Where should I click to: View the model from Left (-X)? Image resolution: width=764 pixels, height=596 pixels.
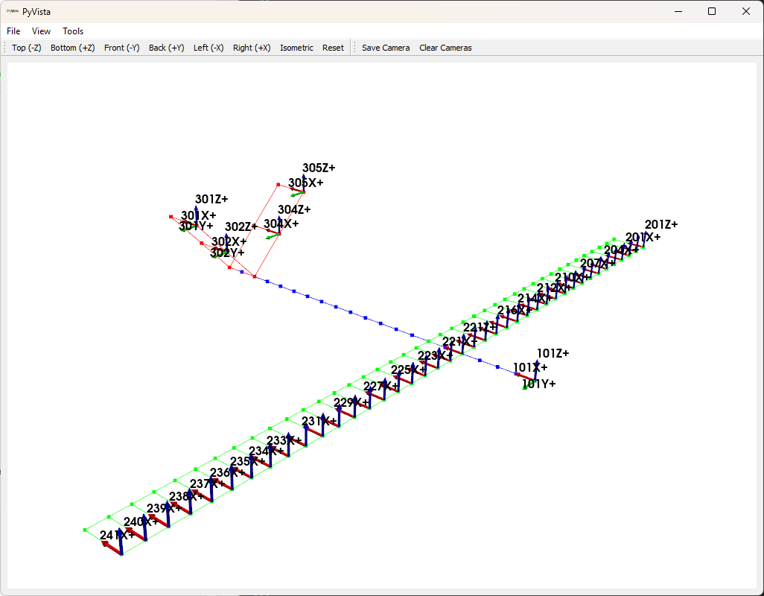coord(208,48)
